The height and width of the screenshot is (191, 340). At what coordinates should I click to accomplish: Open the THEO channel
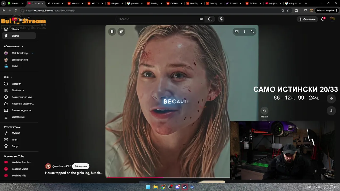(x=19, y=66)
